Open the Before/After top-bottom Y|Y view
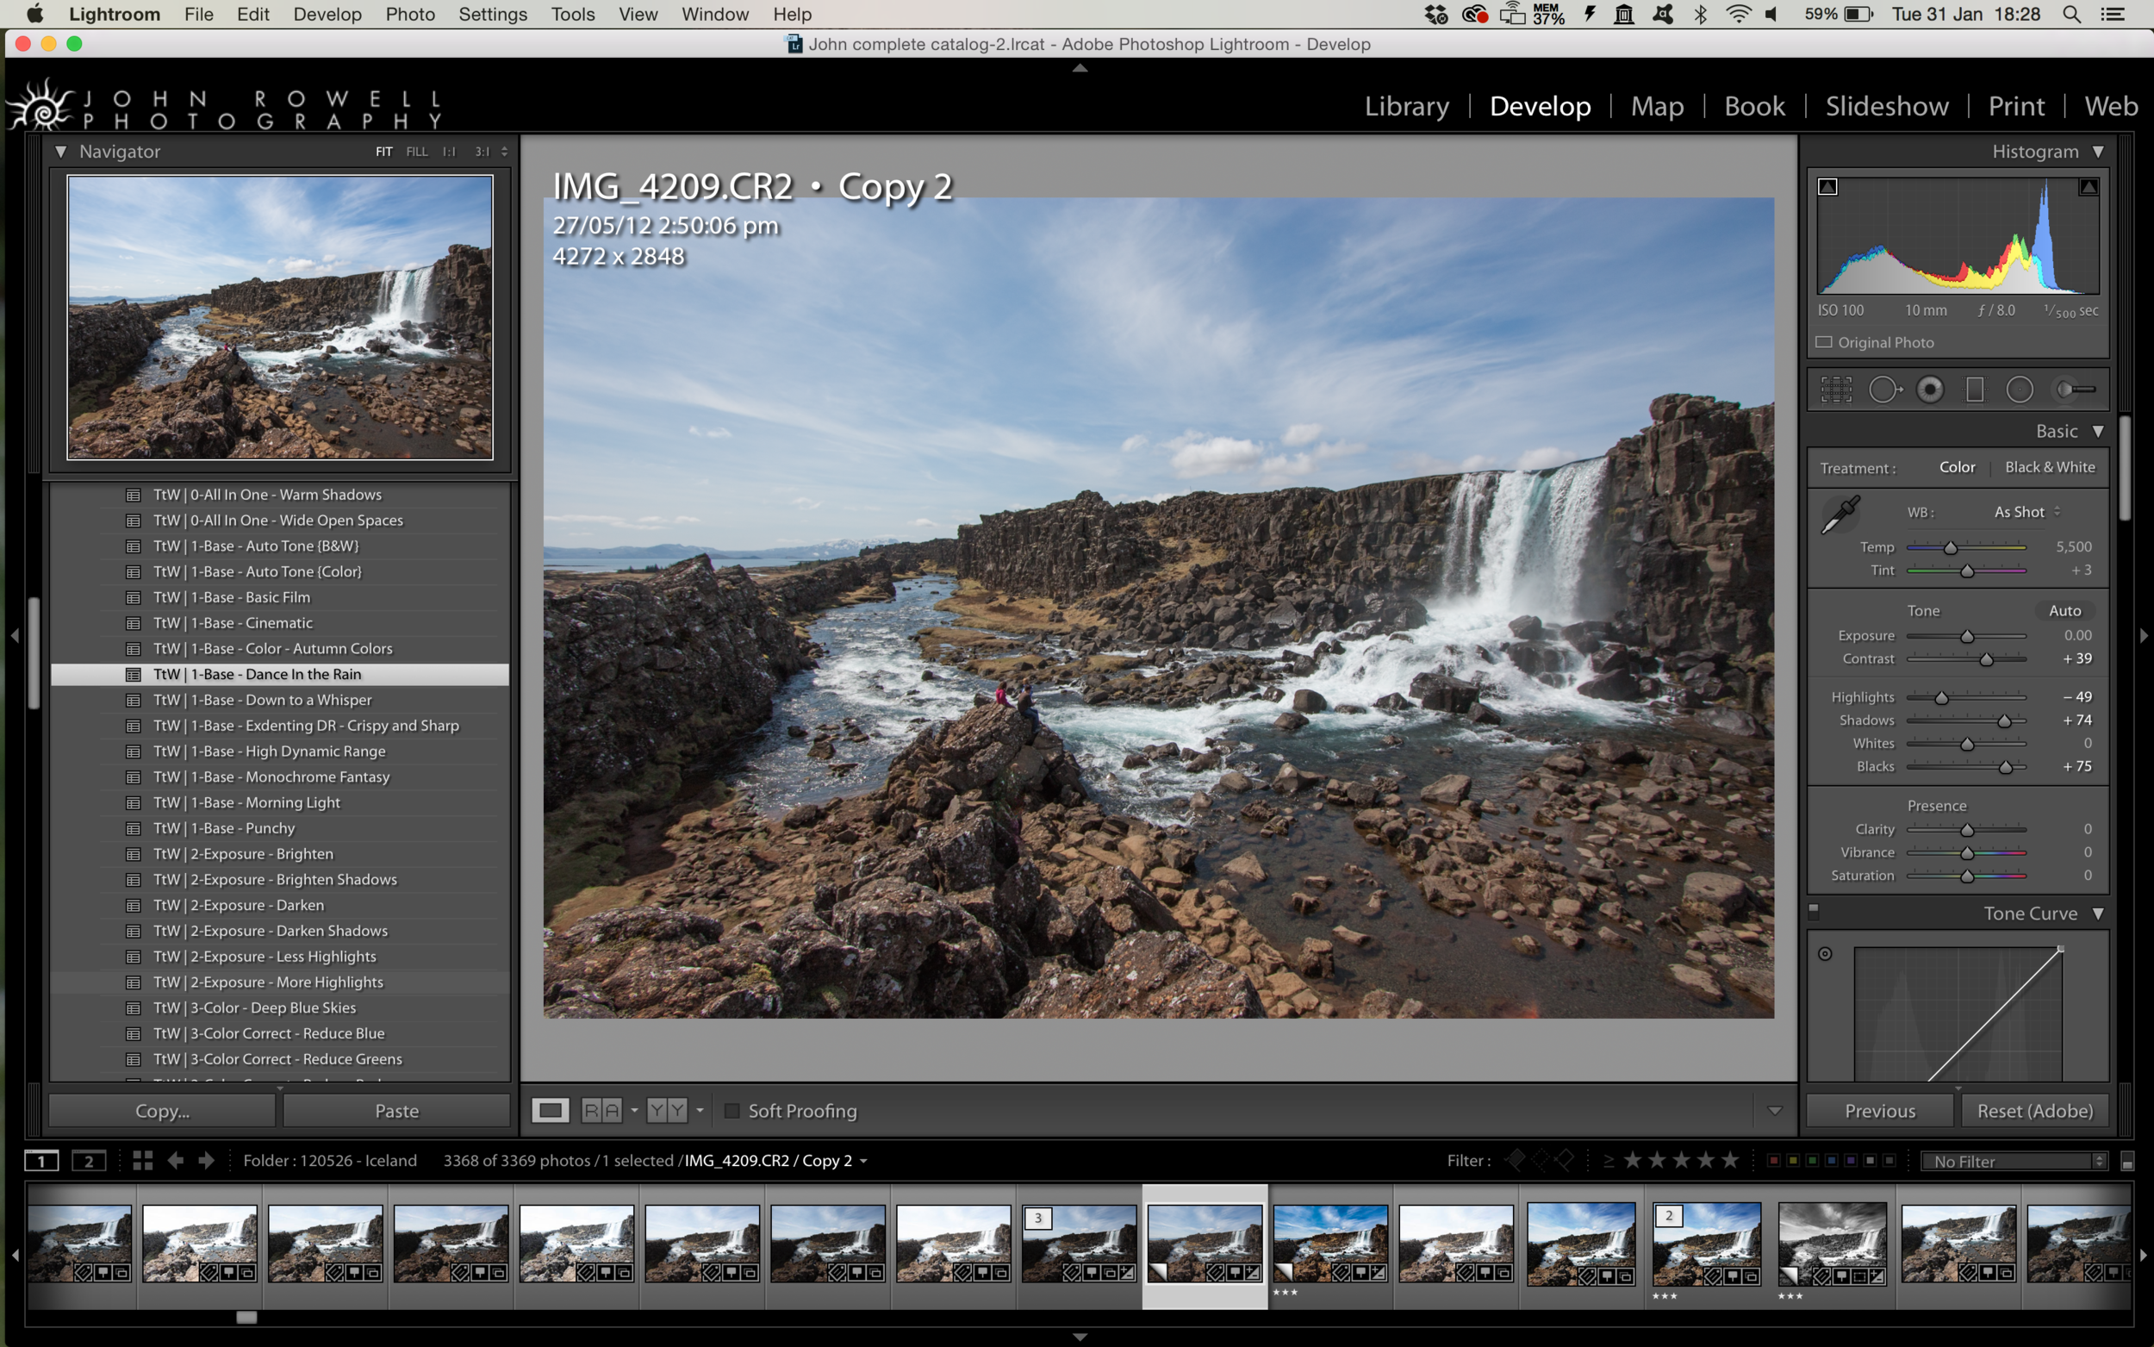 (667, 1110)
